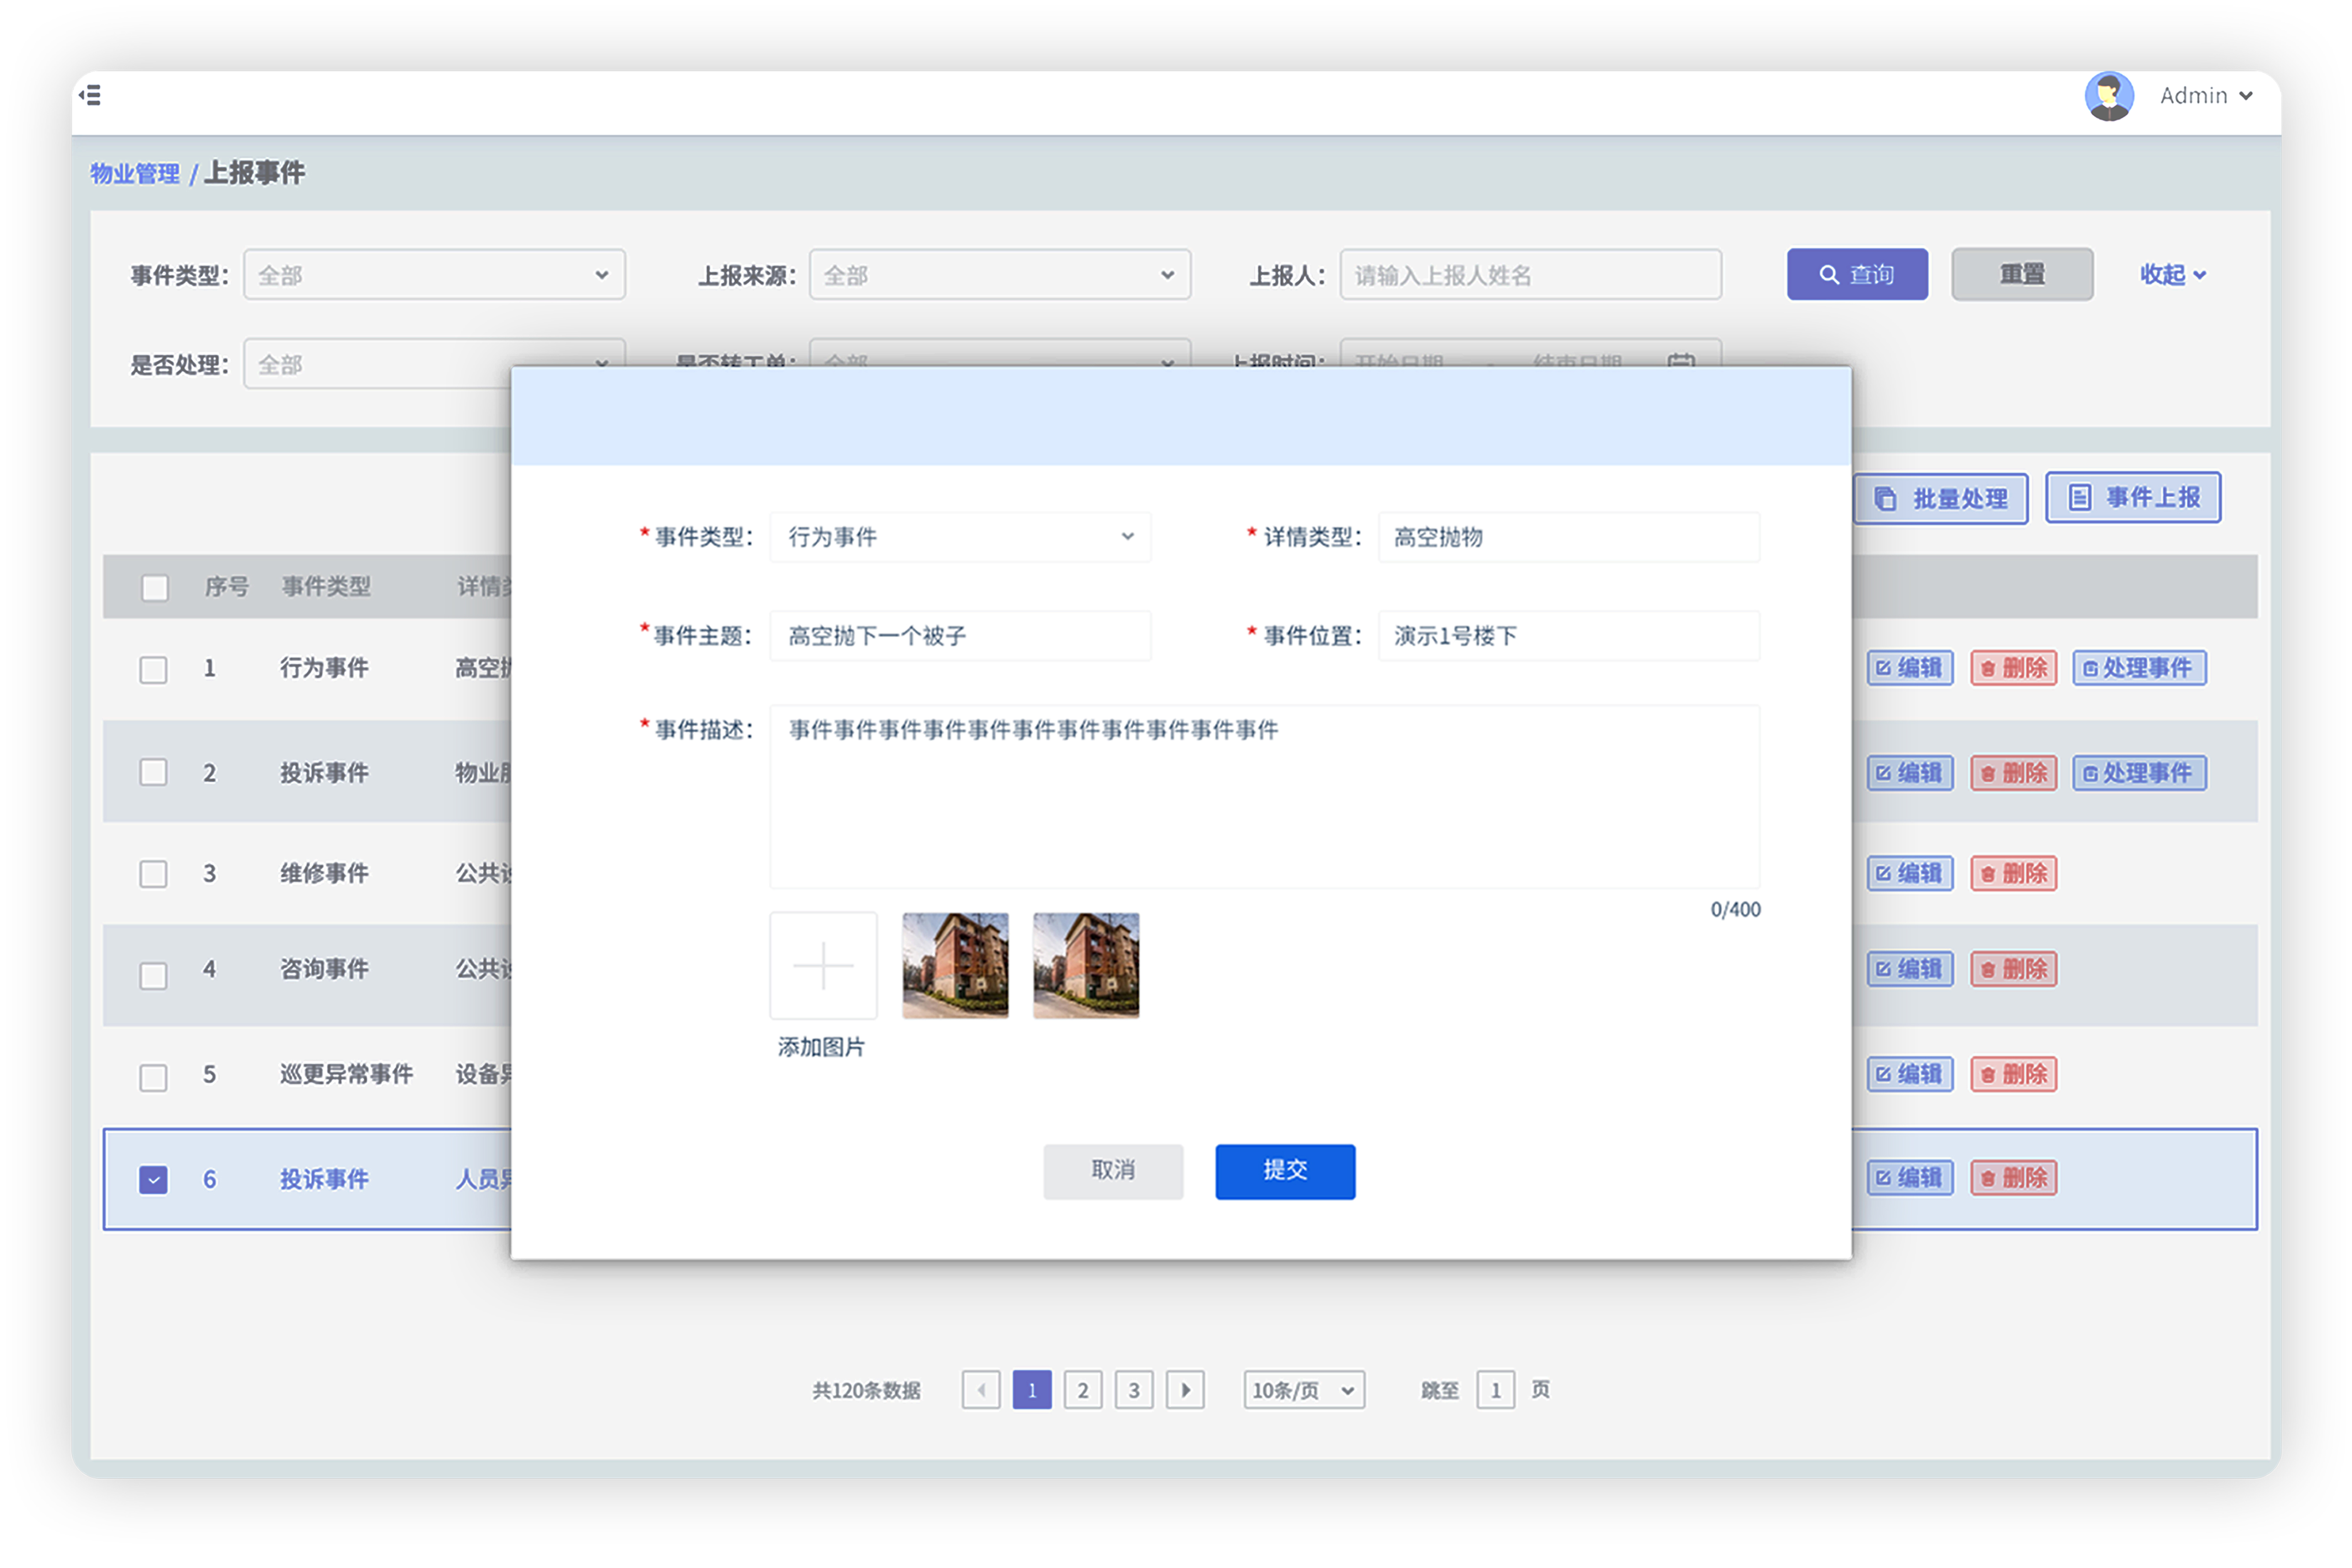Screen dimensions: 2352x1568
Task: Click the 查询 search button
Action: [x=1857, y=275]
